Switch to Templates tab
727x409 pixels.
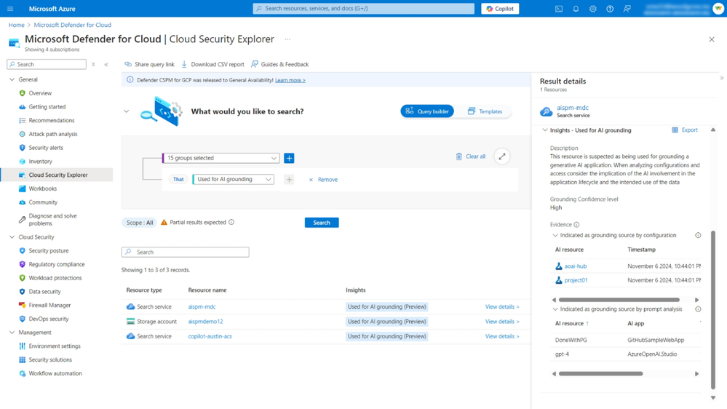(x=485, y=111)
